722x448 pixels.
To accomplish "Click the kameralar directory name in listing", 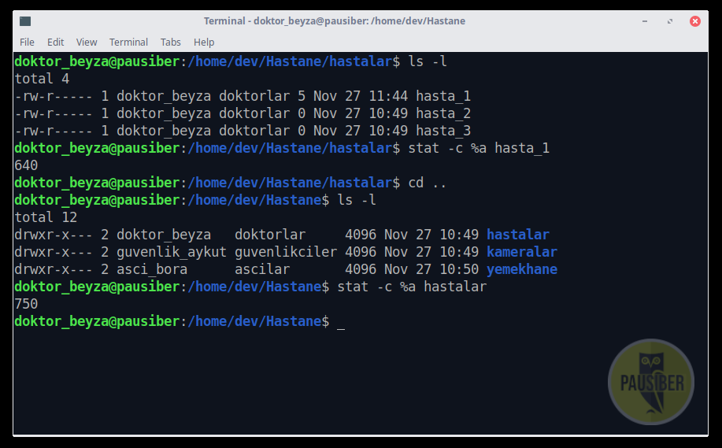I will tap(522, 252).
